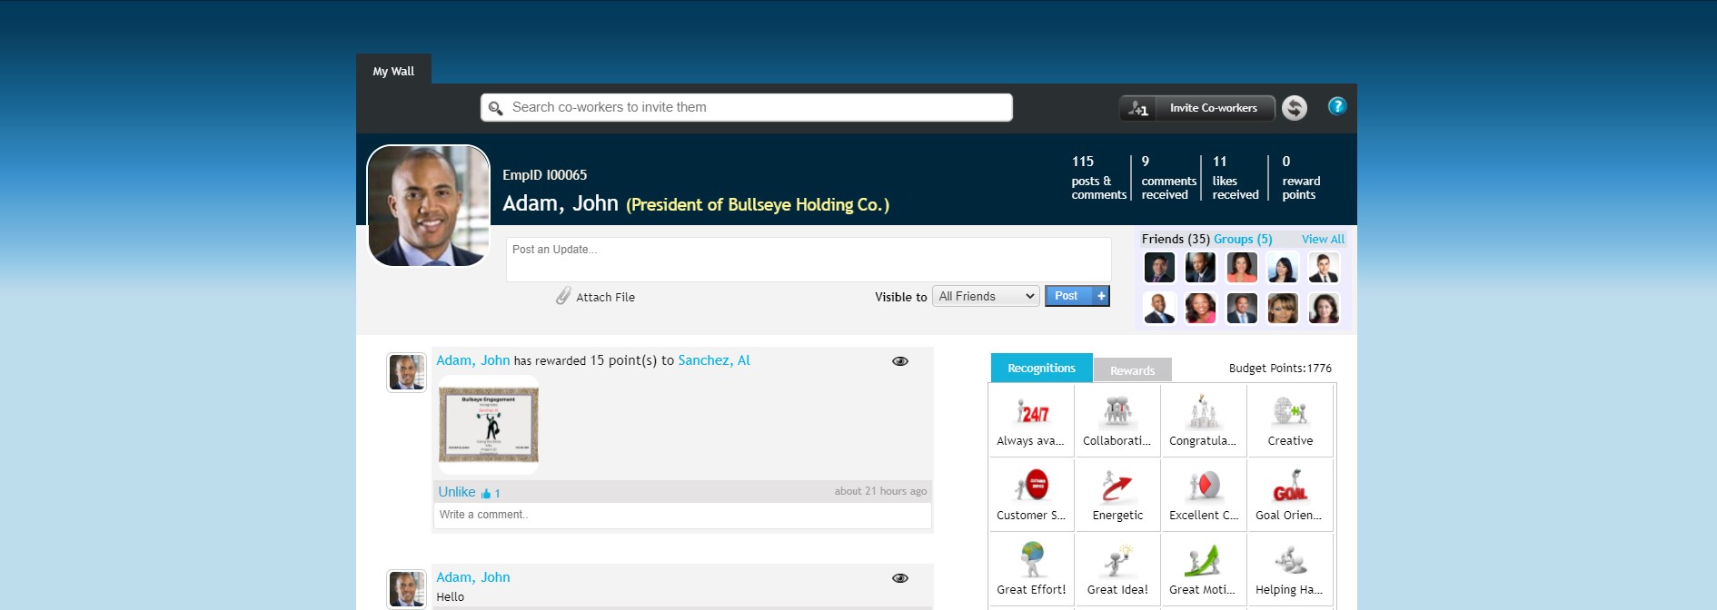Click the 9 comments received stat
This screenshot has width=1717, height=610.
click(1168, 178)
